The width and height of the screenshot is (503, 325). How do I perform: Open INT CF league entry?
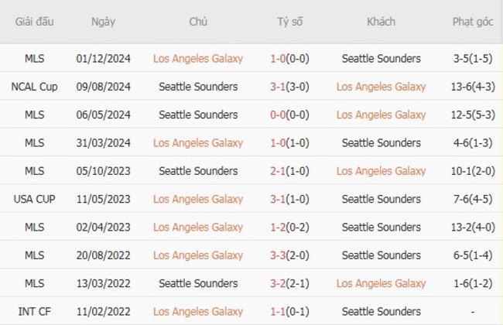pyautogui.click(x=34, y=311)
